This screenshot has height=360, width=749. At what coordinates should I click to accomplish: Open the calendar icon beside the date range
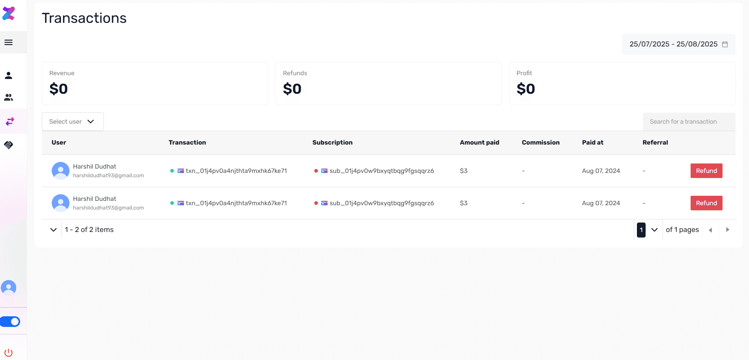click(725, 44)
